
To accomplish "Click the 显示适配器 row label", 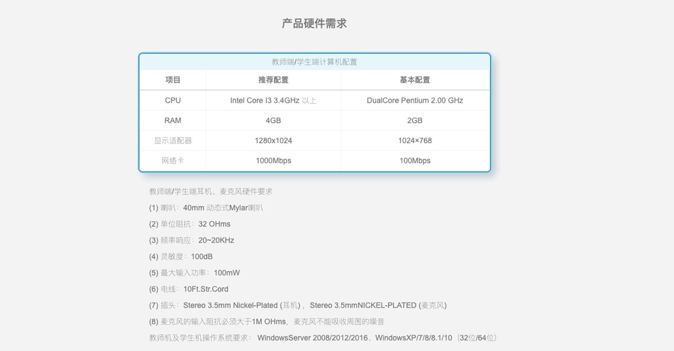I will click(173, 140).
